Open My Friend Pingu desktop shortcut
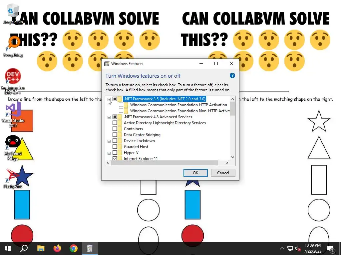 (13, 148)
